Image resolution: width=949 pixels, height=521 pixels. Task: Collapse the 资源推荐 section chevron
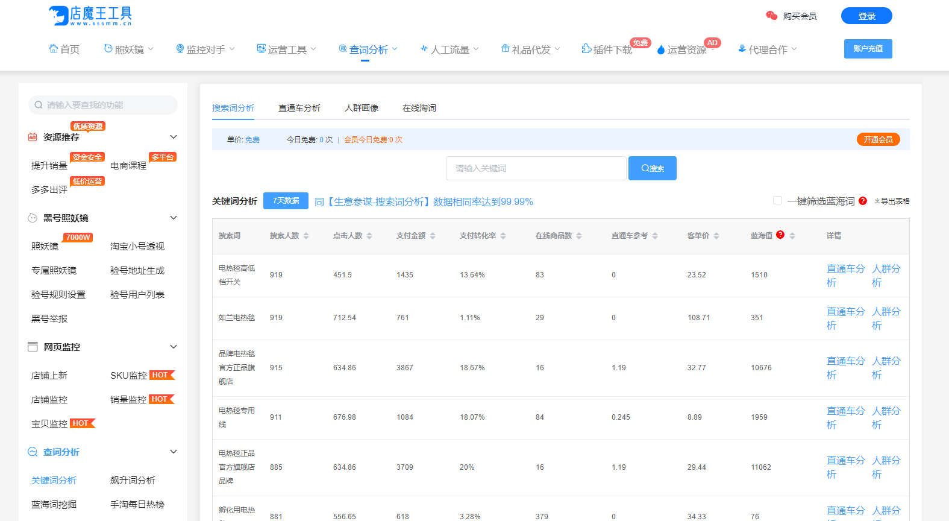pos(174,137)
